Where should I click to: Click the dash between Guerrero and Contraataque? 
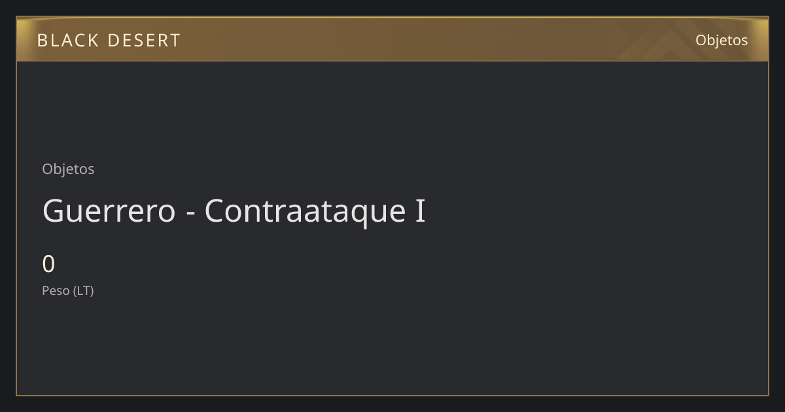click(190, 213)
